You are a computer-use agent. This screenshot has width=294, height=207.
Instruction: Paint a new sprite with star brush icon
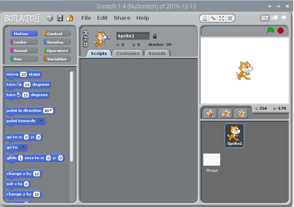click(x=210, y=113)
